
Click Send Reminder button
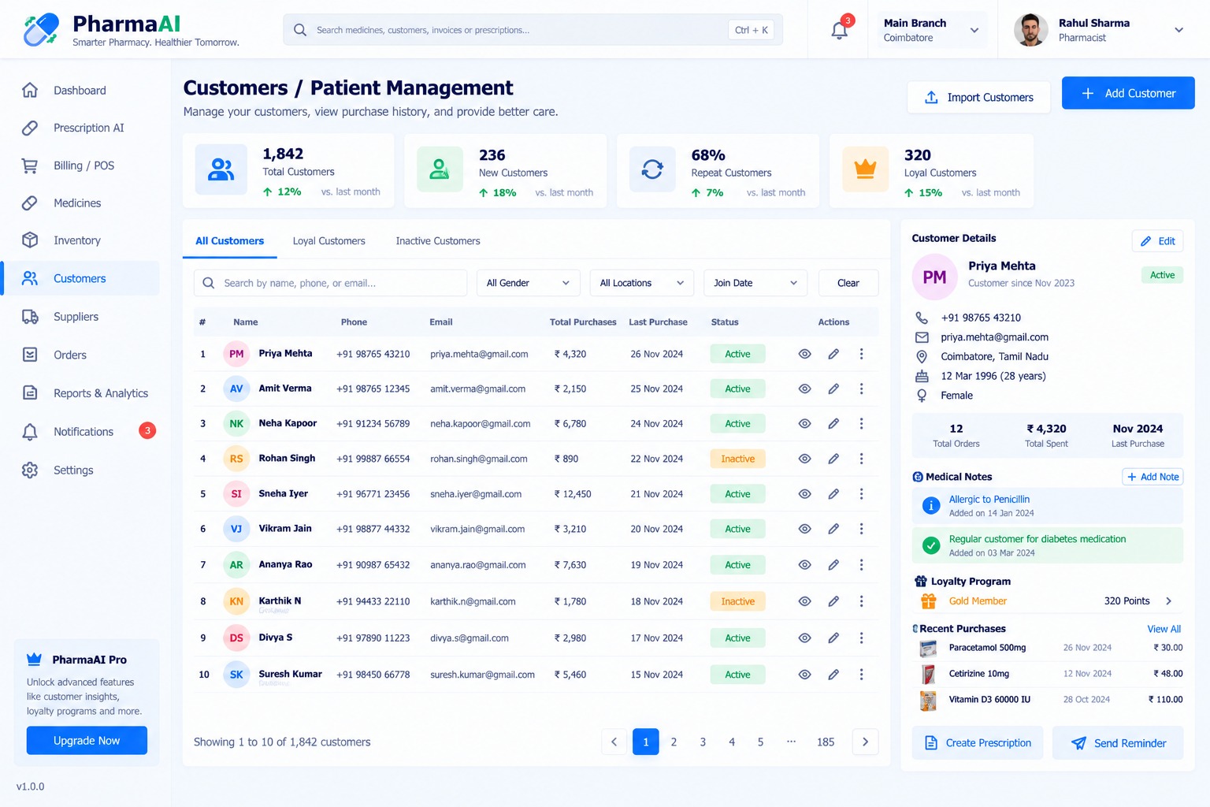click(x=1118, y=743)
